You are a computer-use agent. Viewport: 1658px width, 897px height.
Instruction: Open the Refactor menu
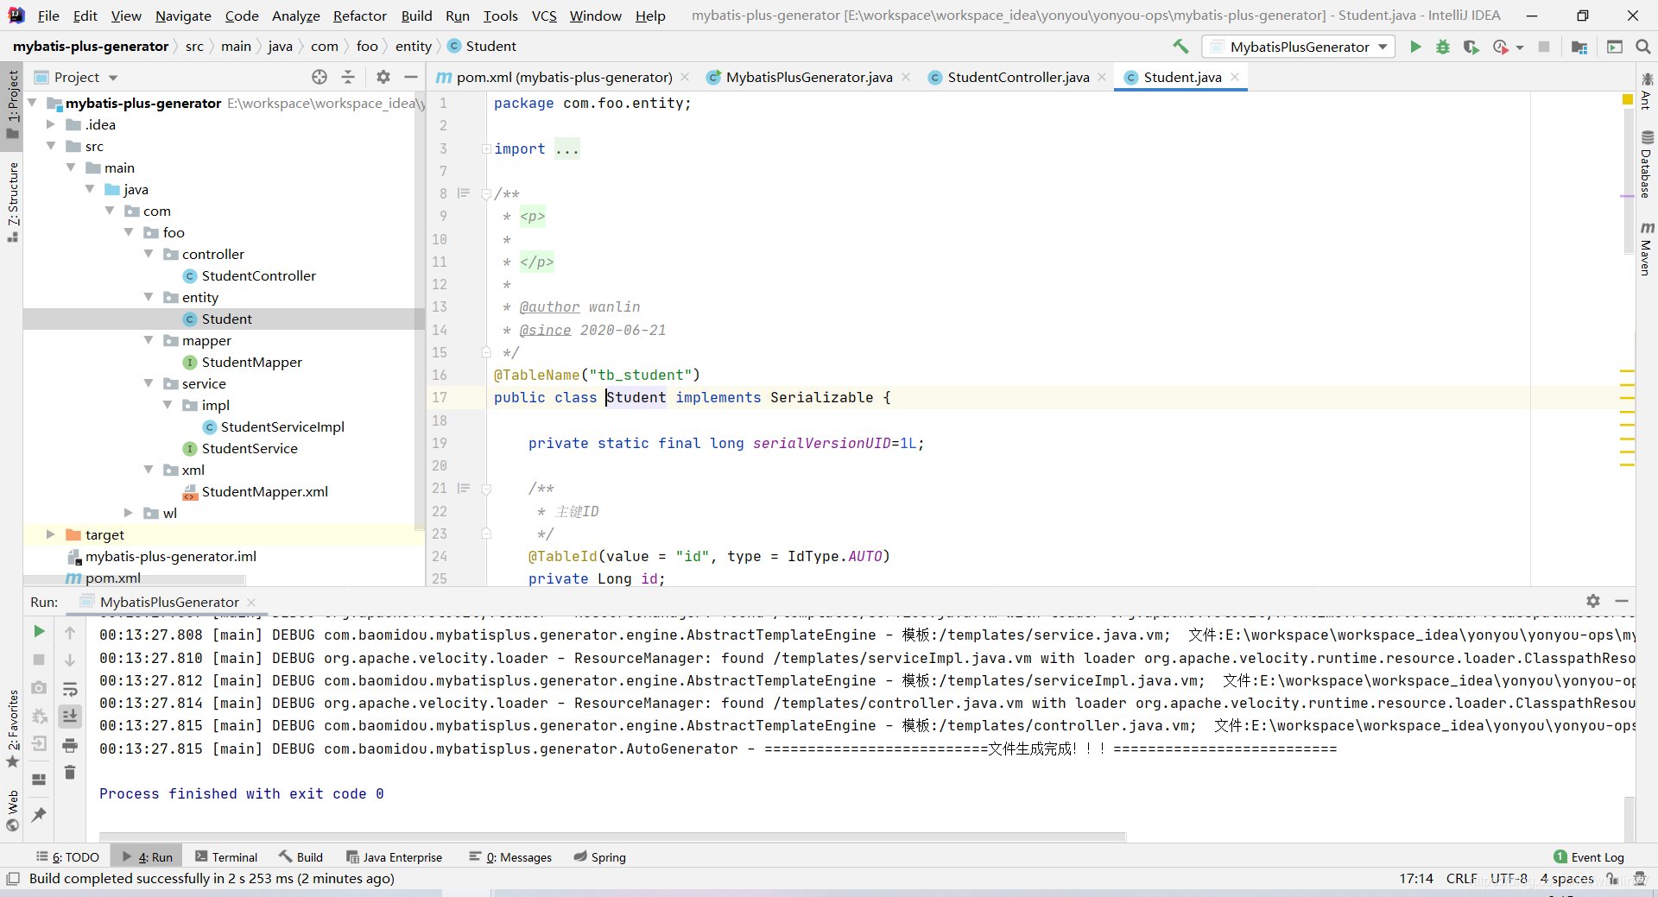[x=359, y=16]
